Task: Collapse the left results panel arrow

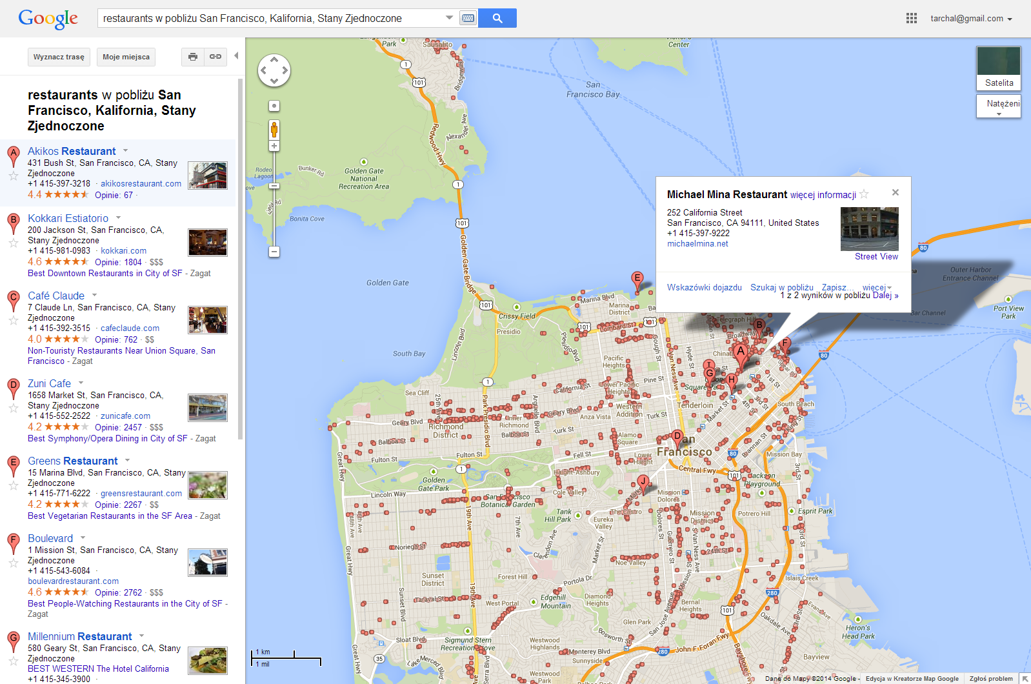Action: pos(236,56)
